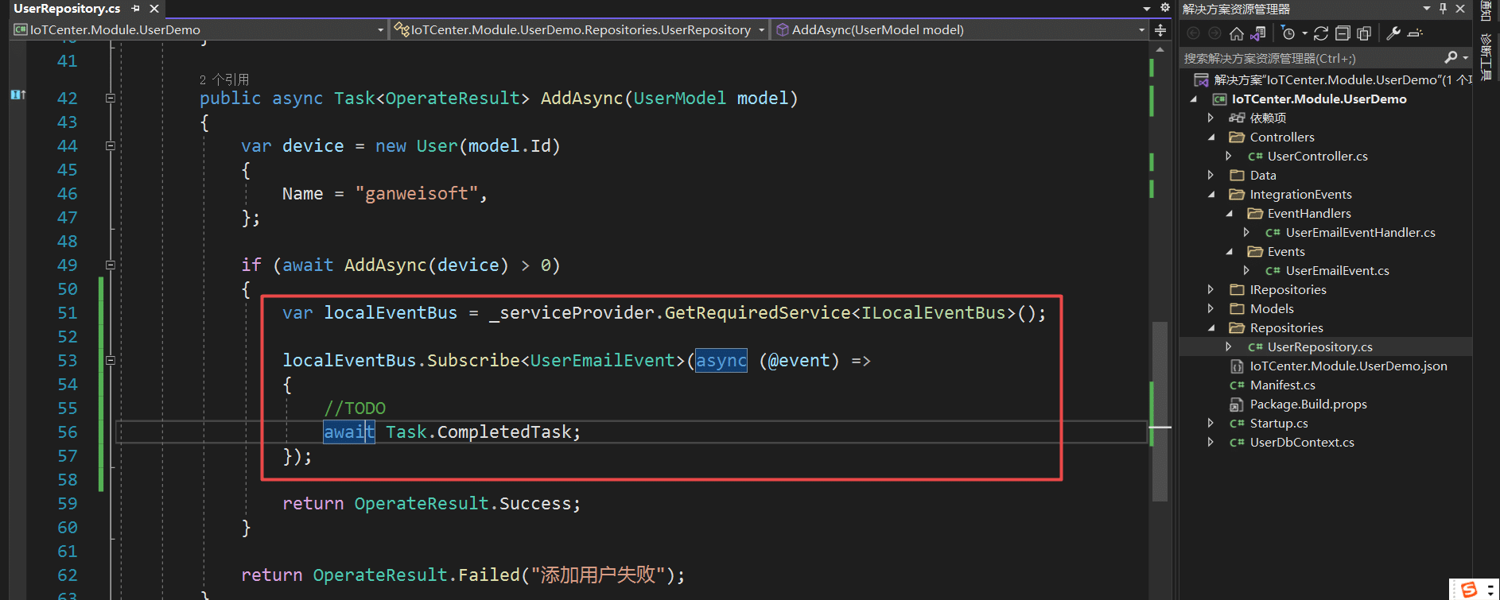The image size is (1500, 600).
Task: Collapse the Controllers folder
Action: (x=1211, y=137)
